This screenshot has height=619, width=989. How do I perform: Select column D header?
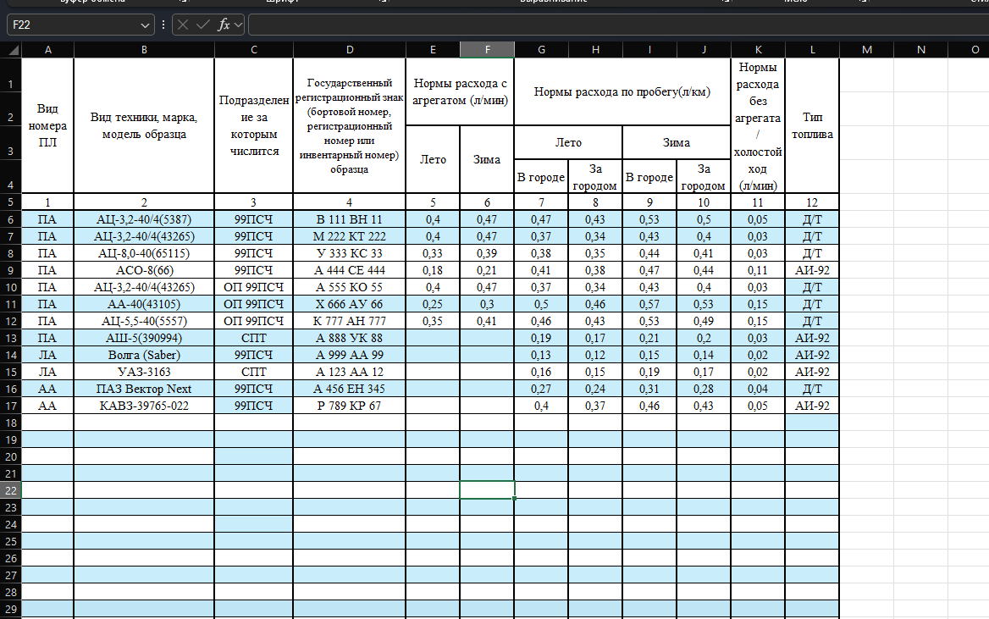coord(350,50)
